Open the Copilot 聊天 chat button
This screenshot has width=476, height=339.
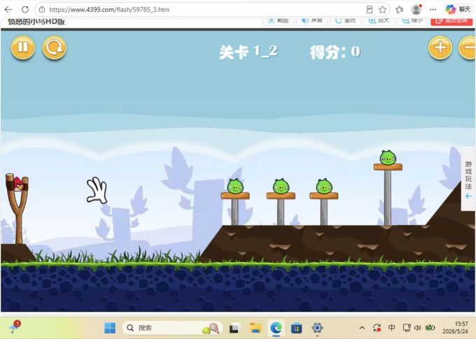click(x=458, y=9)
